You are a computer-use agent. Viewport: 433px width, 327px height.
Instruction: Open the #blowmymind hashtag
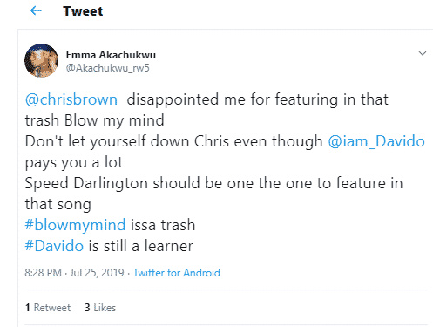(x=75, y=225)
